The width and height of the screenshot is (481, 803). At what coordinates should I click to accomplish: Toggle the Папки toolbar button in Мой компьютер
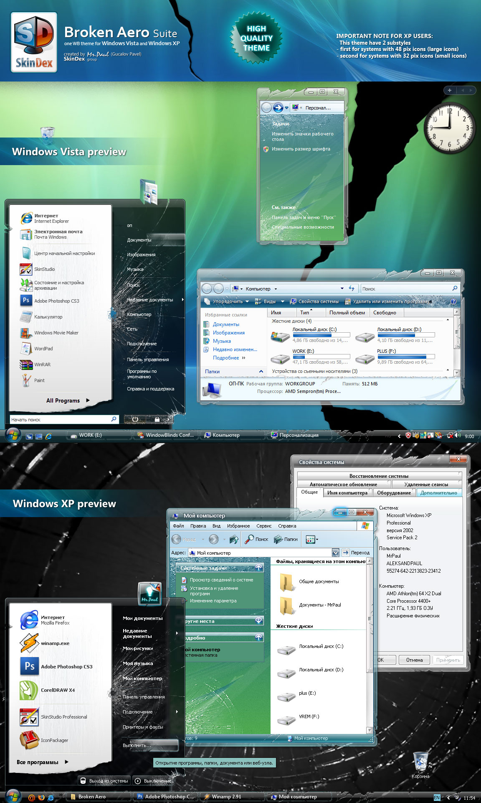click(x=286, y=539)
